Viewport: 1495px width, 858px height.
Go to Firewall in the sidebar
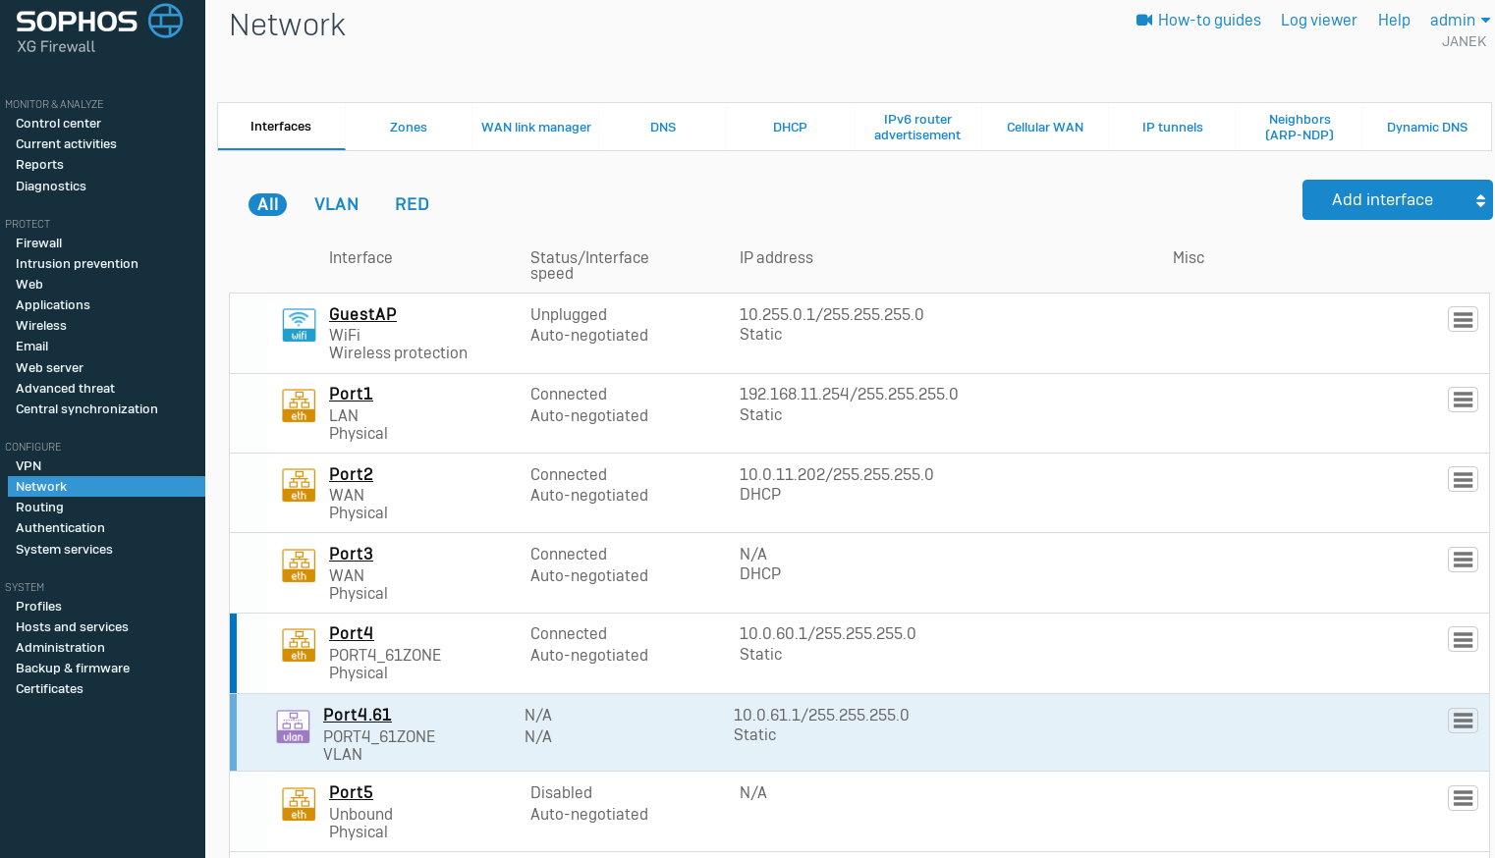pyautogui.click(x=39, y=243)
